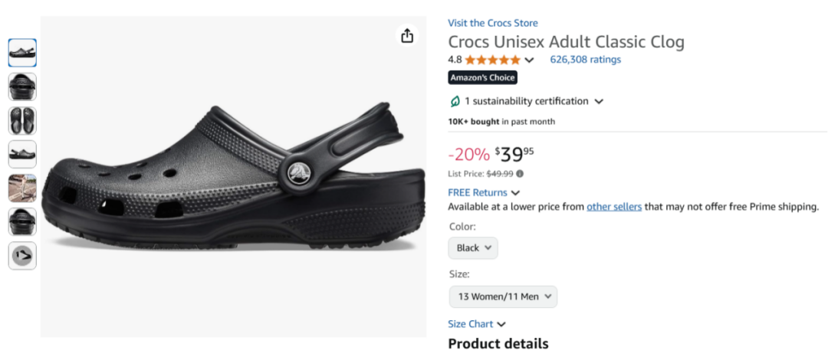Expand the sustainability certification chevron

pos(599,101)
